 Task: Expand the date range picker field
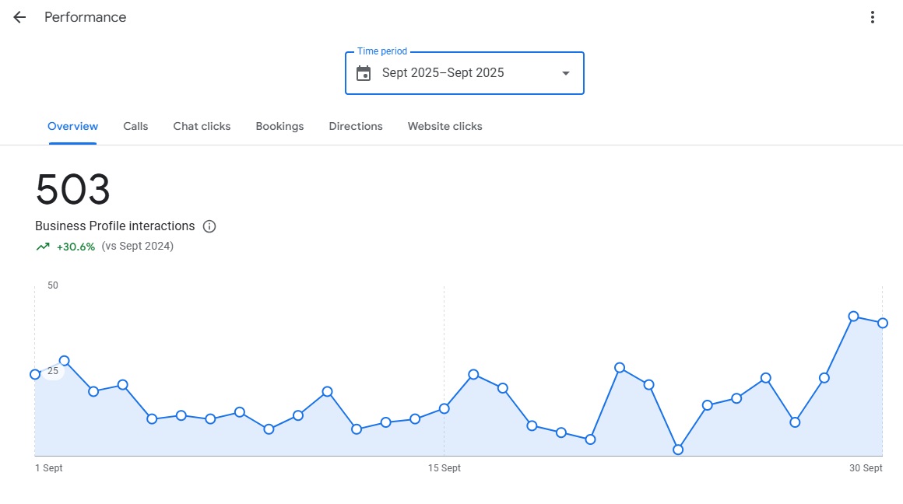(x=464, y=72)
